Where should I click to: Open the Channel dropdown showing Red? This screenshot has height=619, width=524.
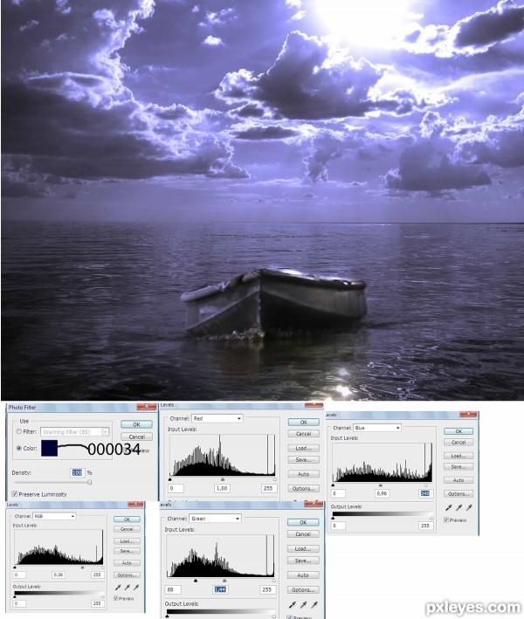[x=217, y=418]
